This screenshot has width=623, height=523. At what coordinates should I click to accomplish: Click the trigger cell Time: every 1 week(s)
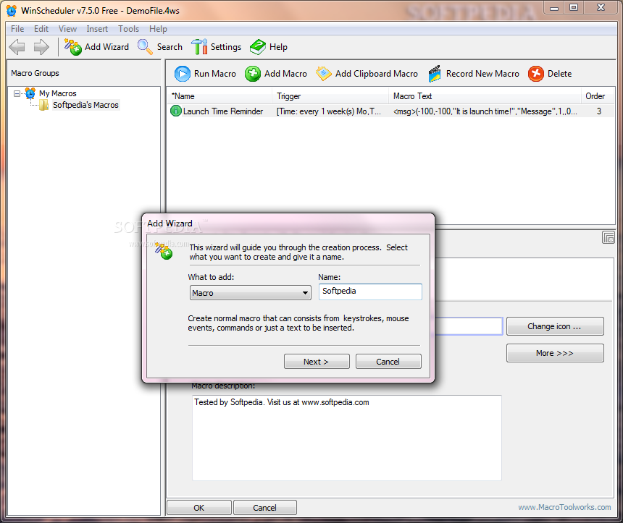tap(329, 111)
